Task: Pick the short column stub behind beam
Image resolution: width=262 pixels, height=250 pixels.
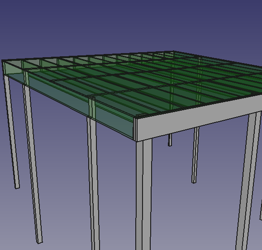Action: click(x=170, y=140)
